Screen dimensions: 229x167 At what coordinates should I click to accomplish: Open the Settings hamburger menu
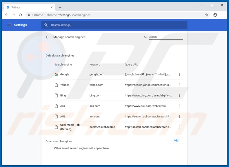click(9, 25)
